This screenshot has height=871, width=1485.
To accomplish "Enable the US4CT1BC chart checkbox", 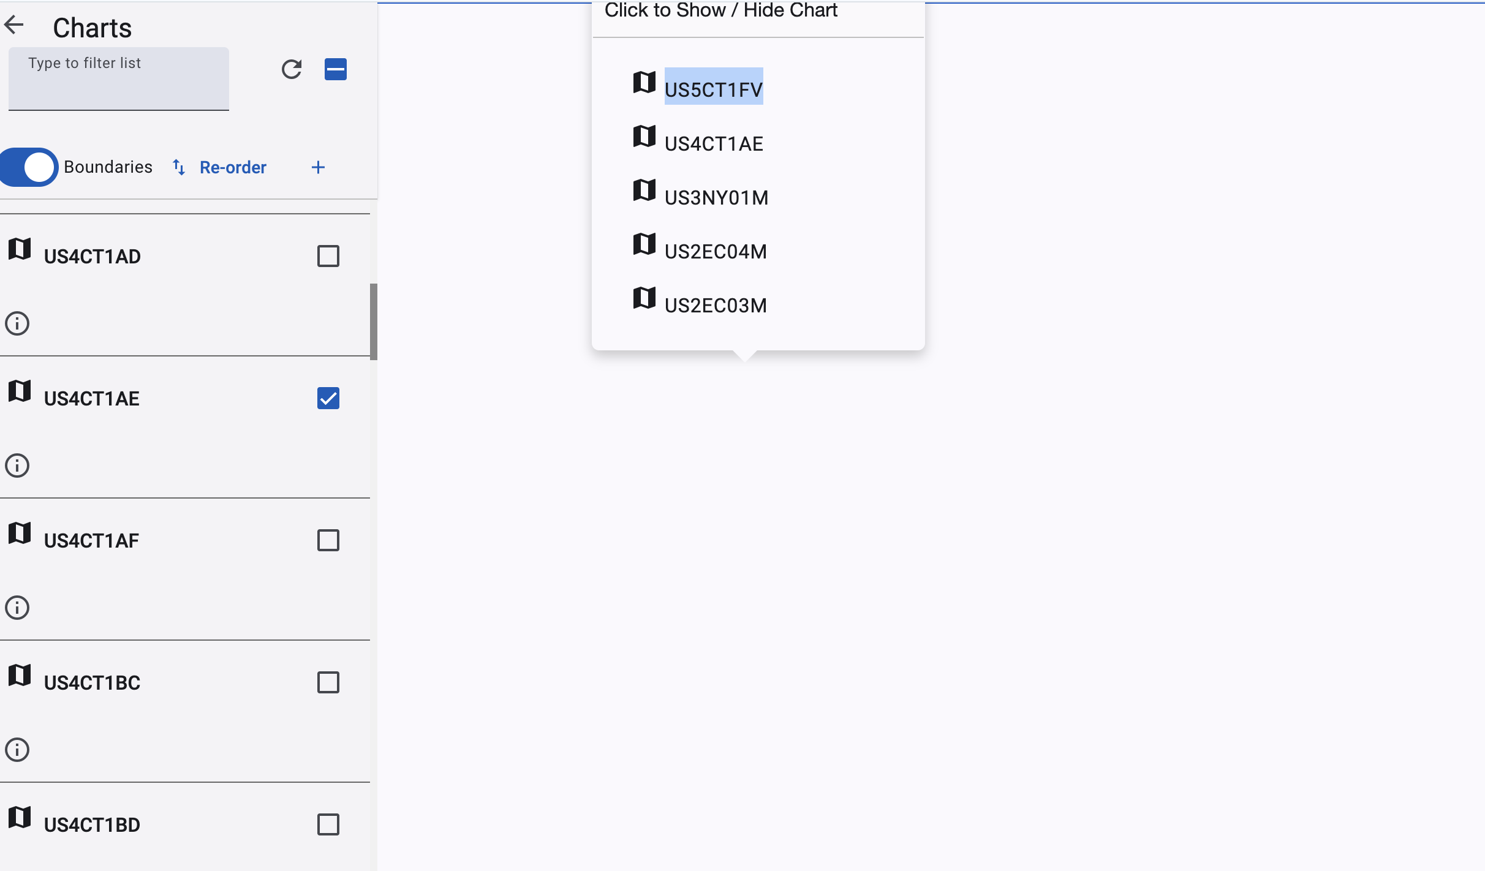I will click(328, 682).
